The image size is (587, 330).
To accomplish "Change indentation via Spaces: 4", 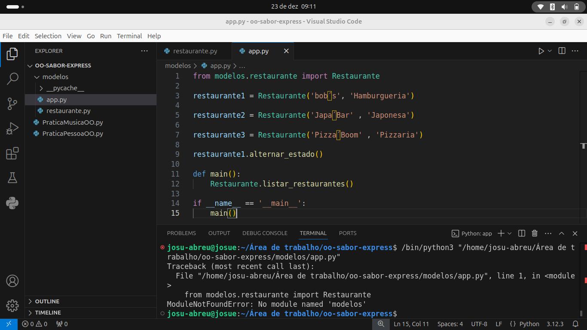I will tap(450, 324).
